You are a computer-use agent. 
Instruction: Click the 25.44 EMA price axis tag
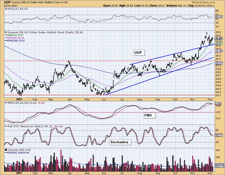click(x=219, y=51)
